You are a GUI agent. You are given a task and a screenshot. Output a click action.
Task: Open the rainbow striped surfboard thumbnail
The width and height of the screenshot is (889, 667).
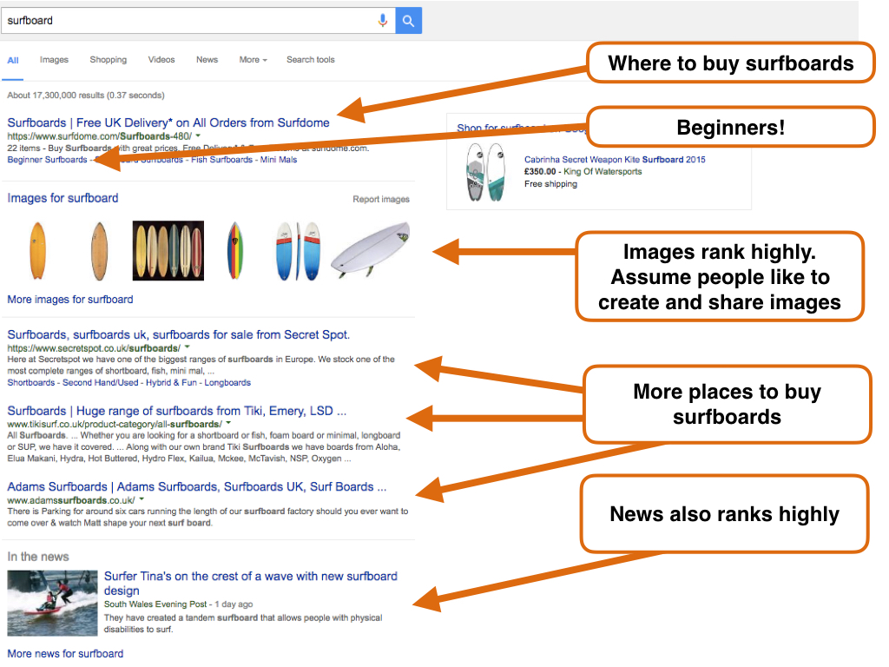[x=234, y=251]
